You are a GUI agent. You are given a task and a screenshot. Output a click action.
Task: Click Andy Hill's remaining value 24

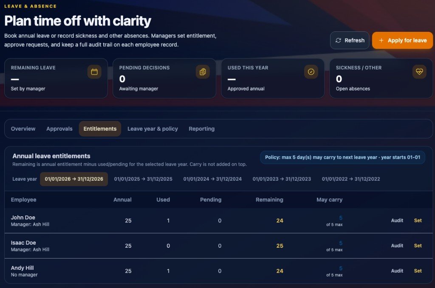point(280,271)
